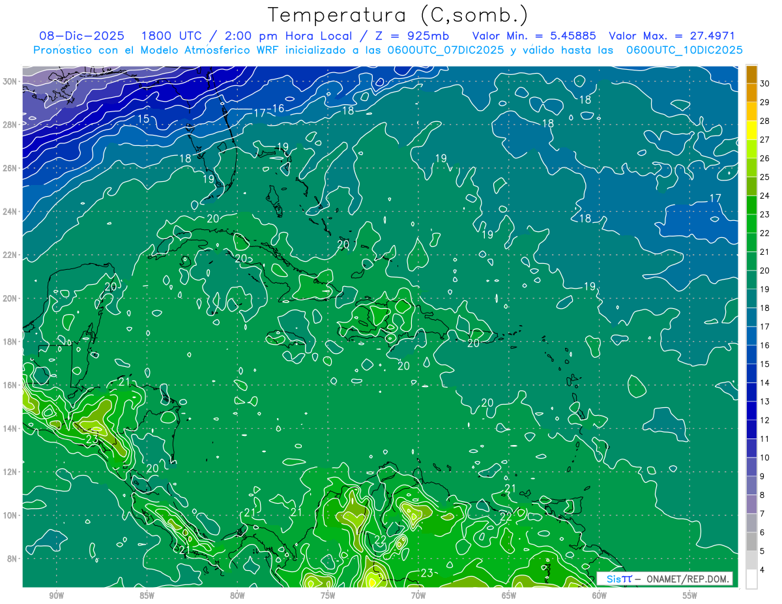This screenshot has width=782, height=604.
Task: Click the '60W' longitude axis label
Action: pos(600,596)
